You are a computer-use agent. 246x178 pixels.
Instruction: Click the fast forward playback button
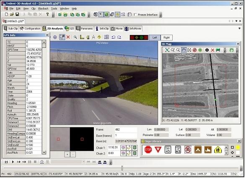[105, 162]
